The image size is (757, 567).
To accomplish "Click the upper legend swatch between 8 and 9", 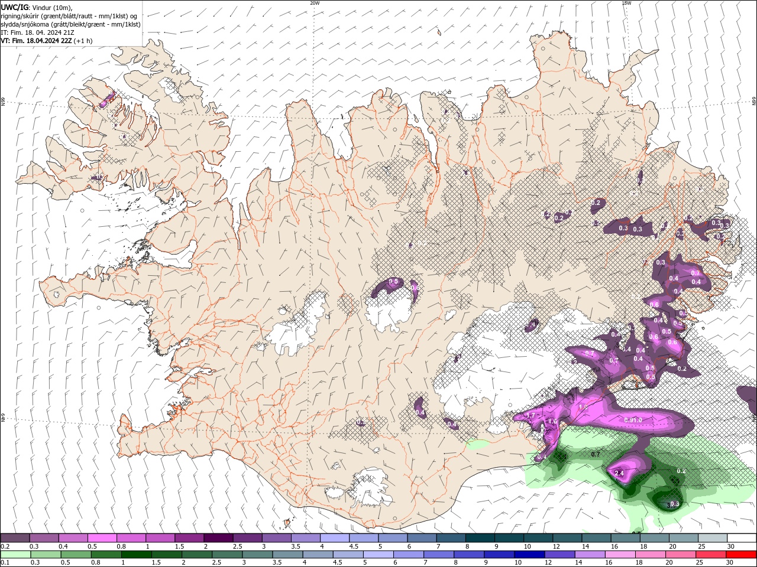I will point(480,538).
